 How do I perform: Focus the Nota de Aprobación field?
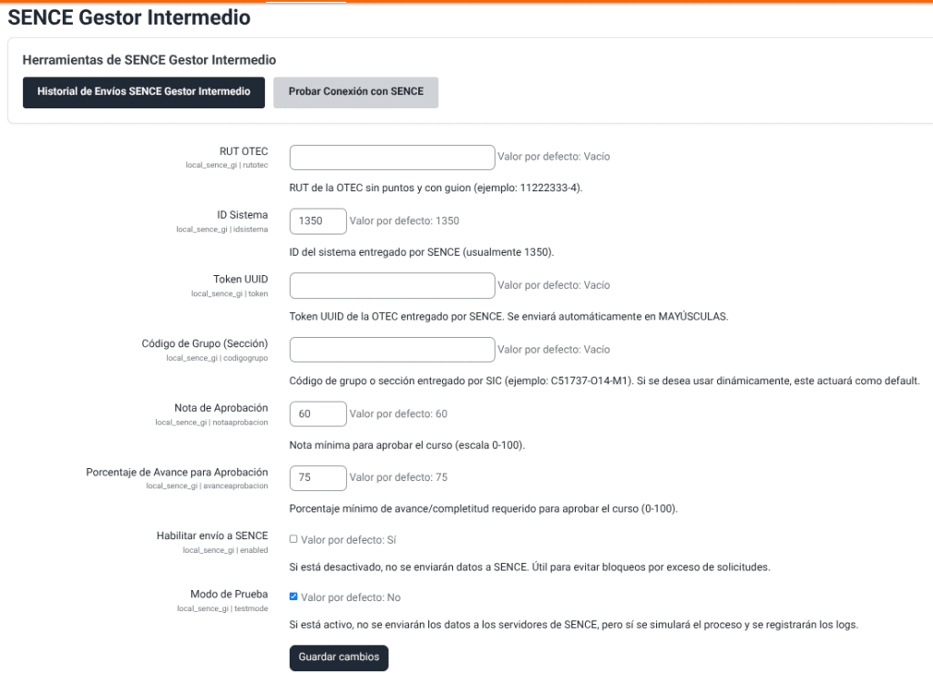click(318, 413)
